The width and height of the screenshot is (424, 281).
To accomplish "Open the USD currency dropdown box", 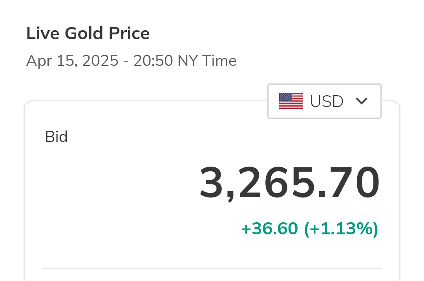I will click(324, 101).
